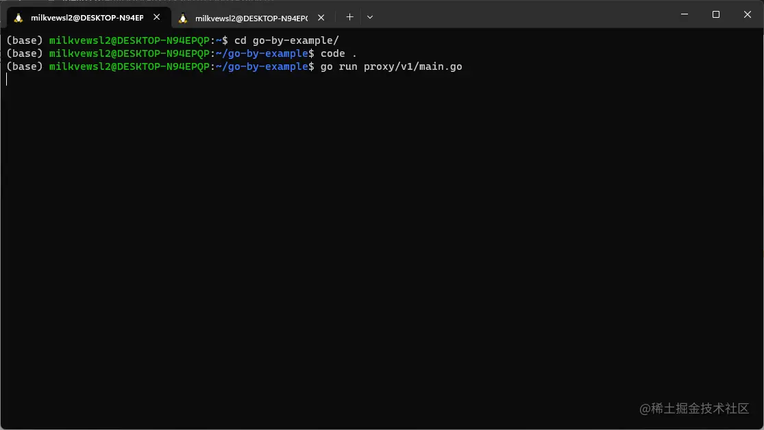Open the new tab profile dropdown
Viewport: 764px width, 430px height.
tap(370, 17)
